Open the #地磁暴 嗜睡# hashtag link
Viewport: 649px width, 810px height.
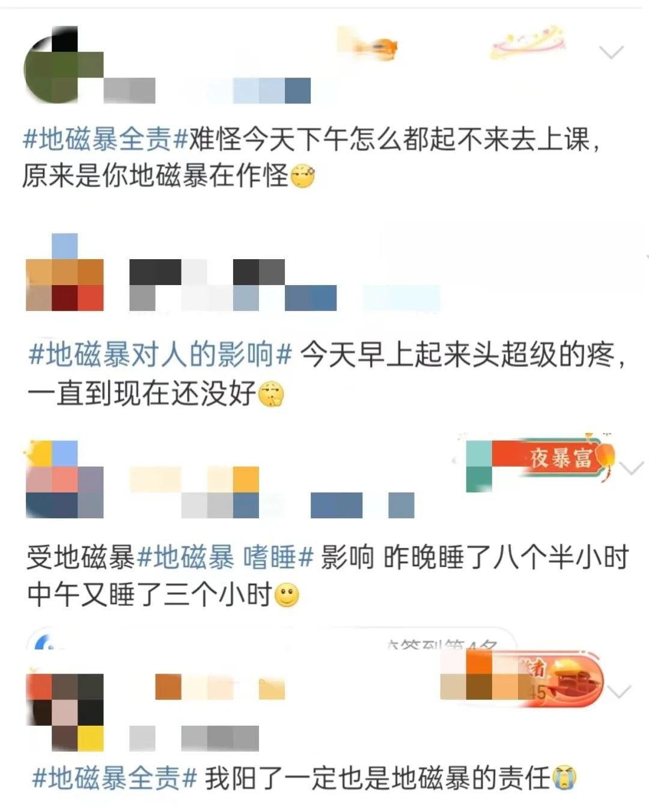(226, 557)
